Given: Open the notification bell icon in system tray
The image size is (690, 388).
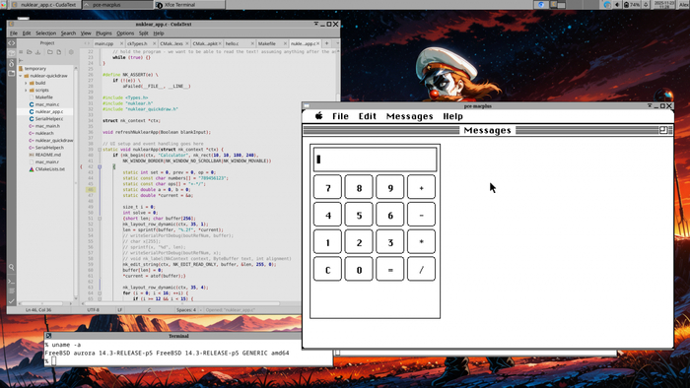Looking at the screenshot, I should tap(646, 4).
